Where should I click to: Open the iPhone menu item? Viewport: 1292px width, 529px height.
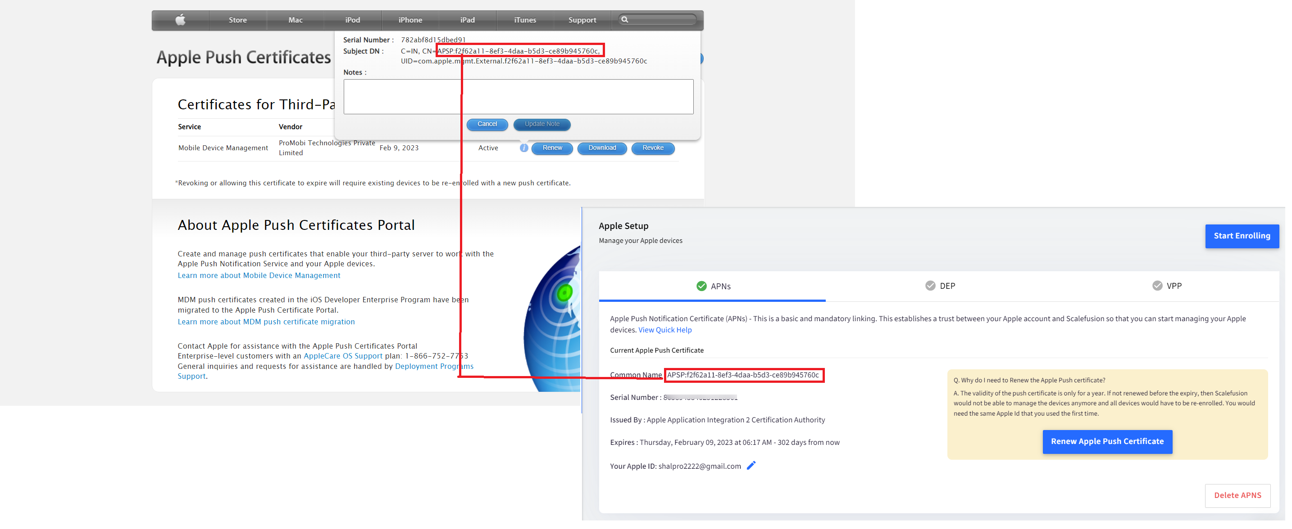[x=410, y=20]
